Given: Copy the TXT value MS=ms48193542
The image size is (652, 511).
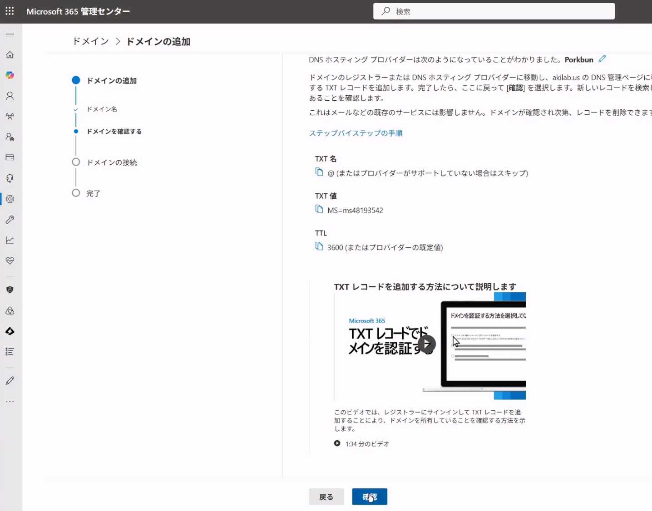Looking at the screenshot, I should [319, 209].
